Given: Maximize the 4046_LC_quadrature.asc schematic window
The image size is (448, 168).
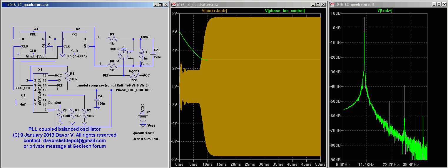Looking at the screenshot, I should 160,4.
